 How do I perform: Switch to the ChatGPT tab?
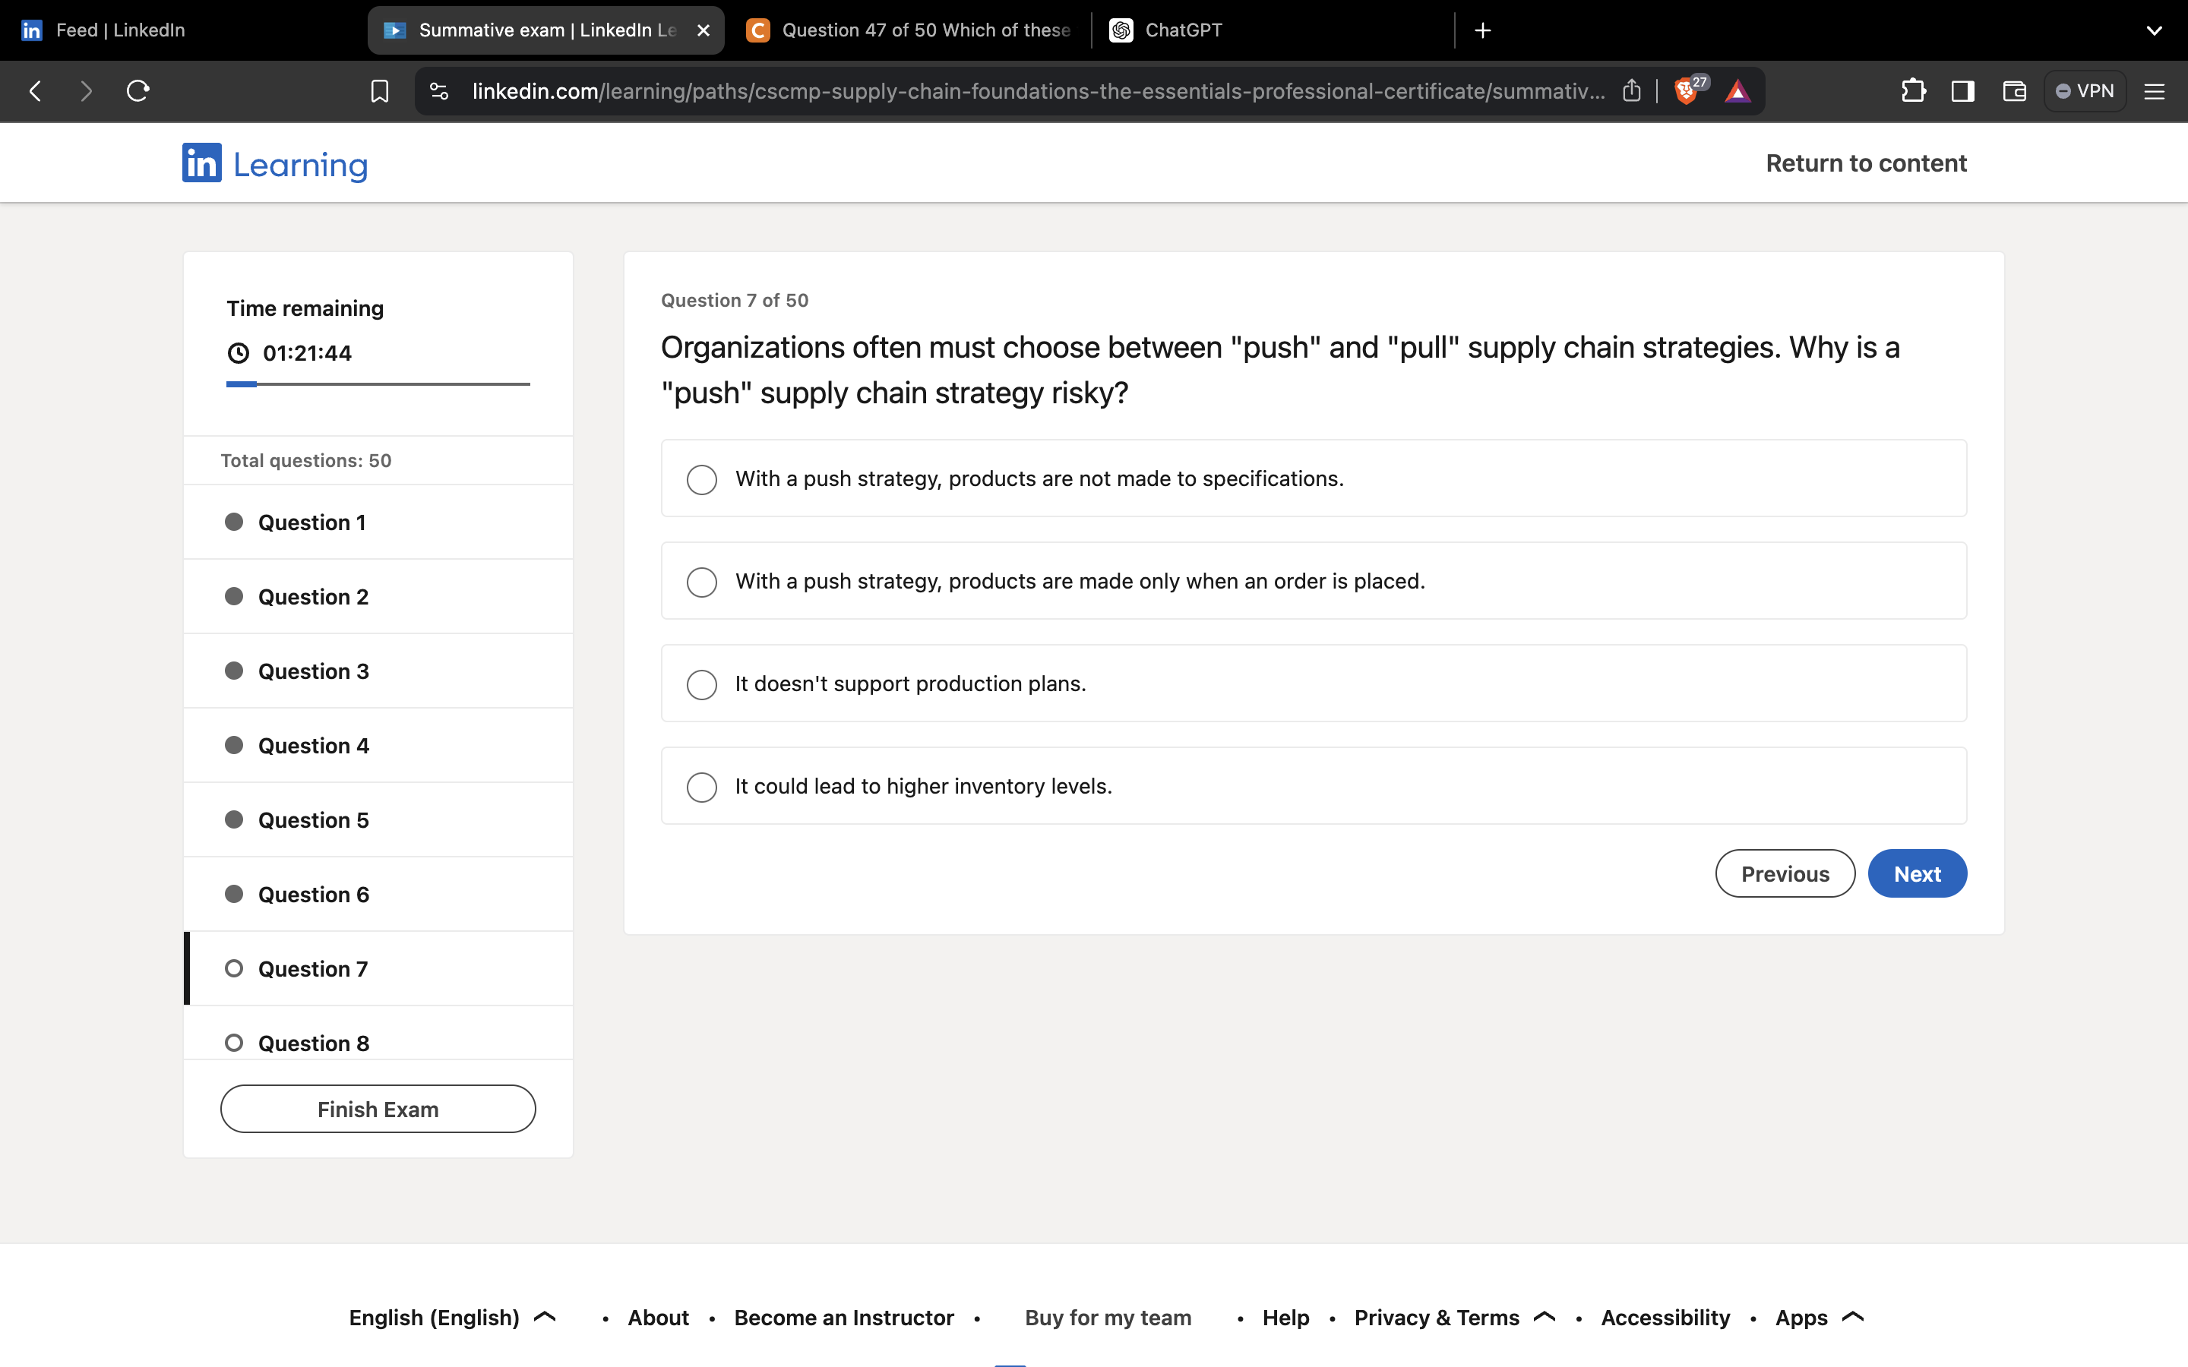coord(1183,30)
